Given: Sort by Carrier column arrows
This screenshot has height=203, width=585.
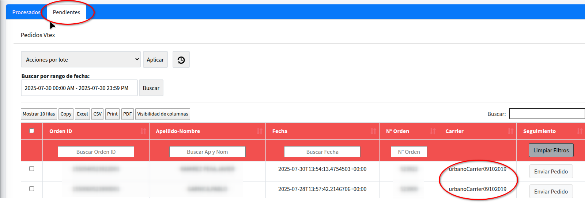Looking at the screenshot, I should [x=510, y=131].
